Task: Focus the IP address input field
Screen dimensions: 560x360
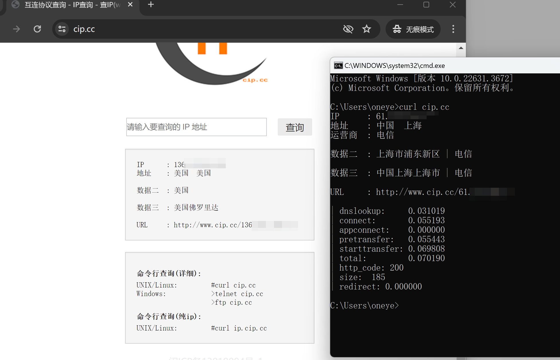Action: coord(196,127)
